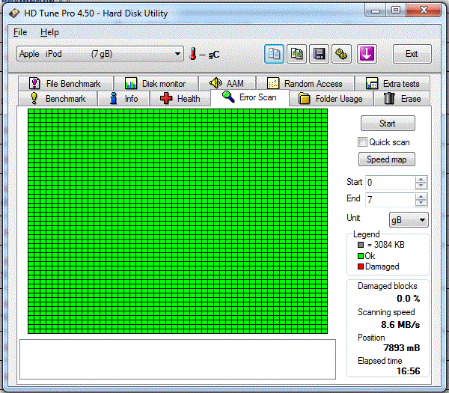Click the copy screenshot to clipboard icon

click(x=297, y=54)
